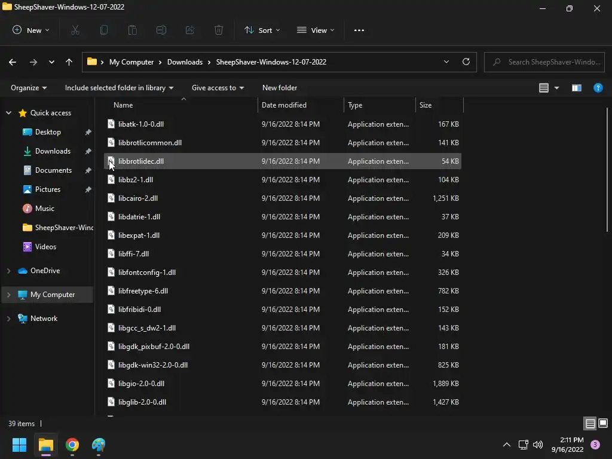
Task: Click the Share icon in toolbar
Action: [190, 30]
